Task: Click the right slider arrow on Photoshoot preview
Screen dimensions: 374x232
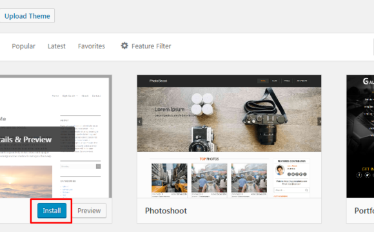Action: coord(319,122)
